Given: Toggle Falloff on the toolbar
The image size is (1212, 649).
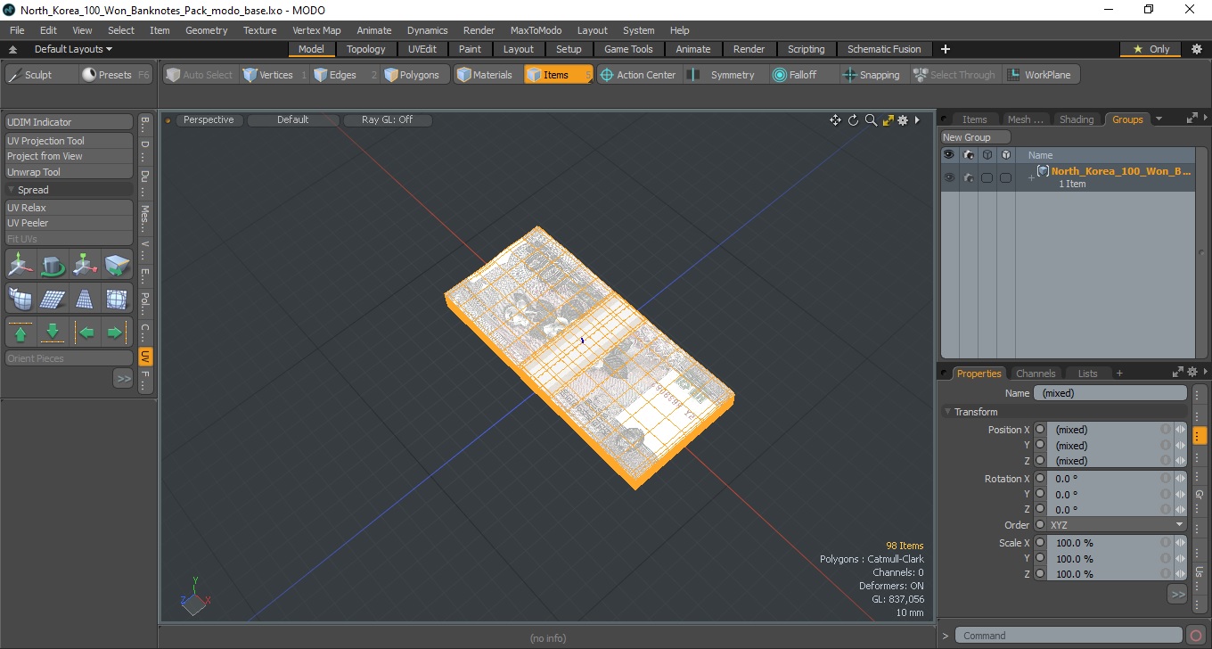Looking at the screenshot, I should 794,75.
